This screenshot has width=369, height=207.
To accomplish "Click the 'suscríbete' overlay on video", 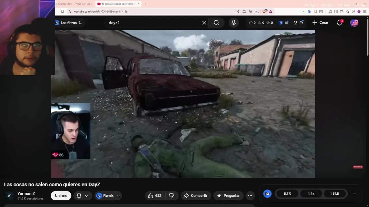I will [x=358, y=167].
